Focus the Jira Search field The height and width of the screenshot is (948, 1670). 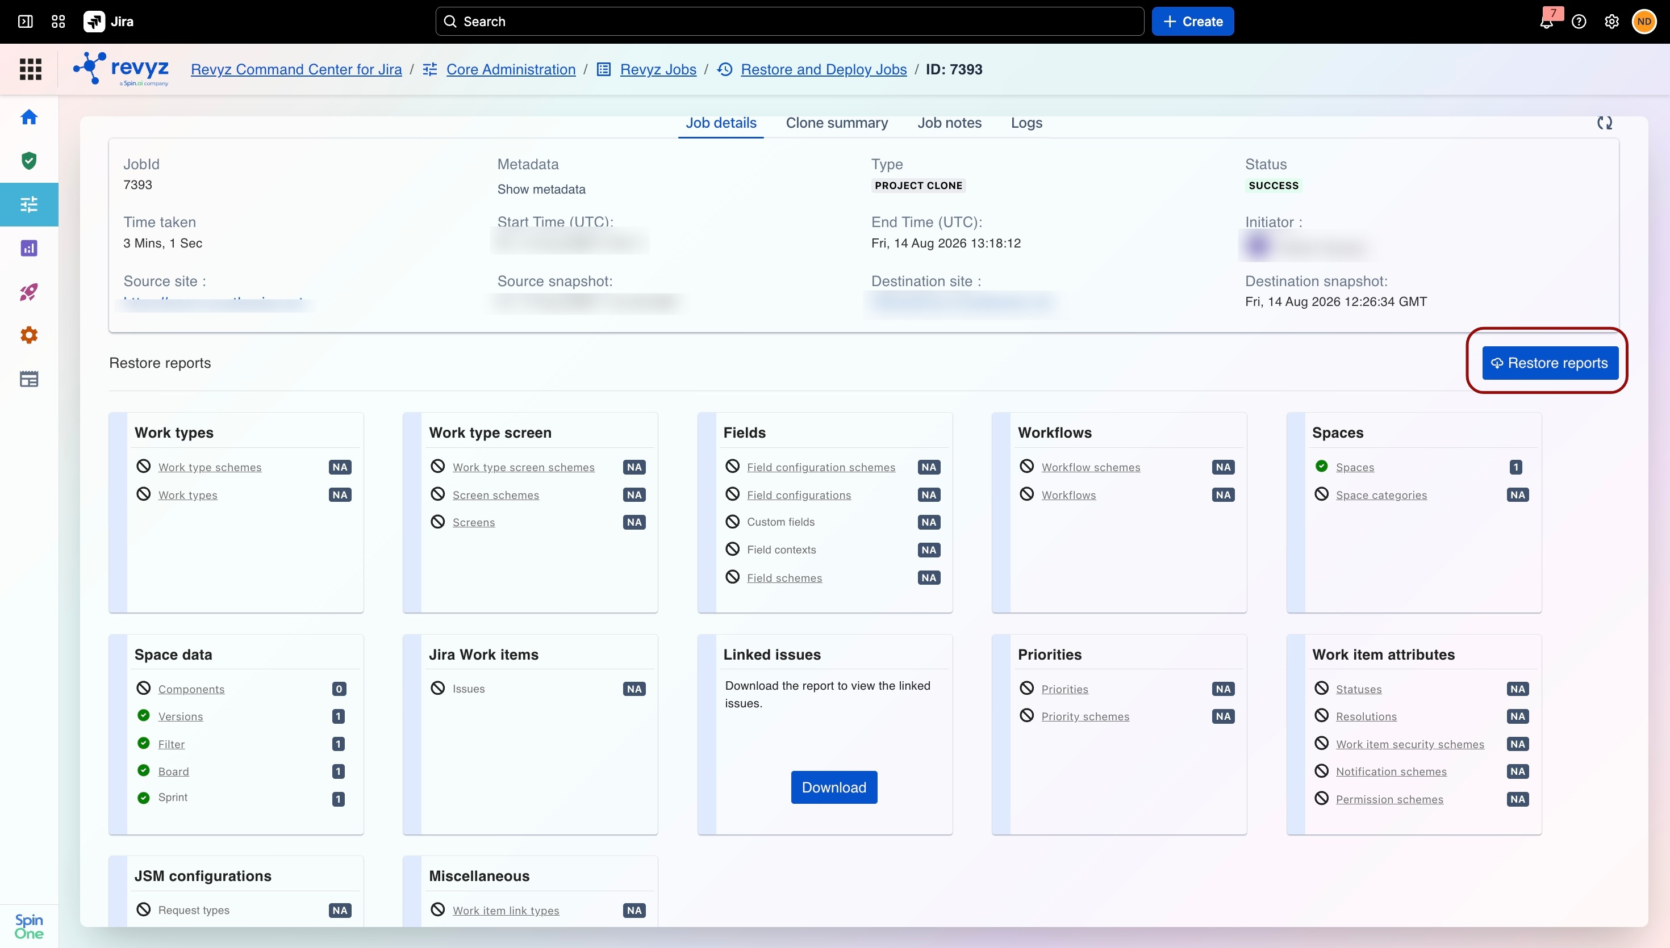[x=790, y=22]
